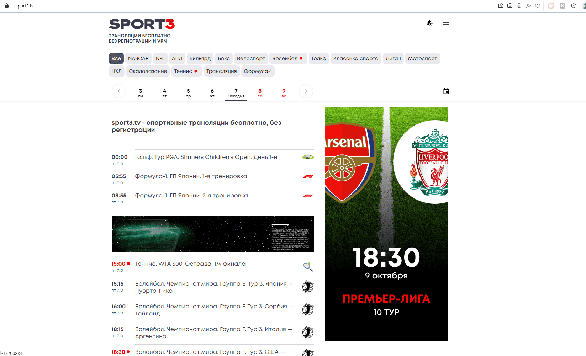Select date 4 вт
The image size is (586, 356).
(x=164, y=93)
